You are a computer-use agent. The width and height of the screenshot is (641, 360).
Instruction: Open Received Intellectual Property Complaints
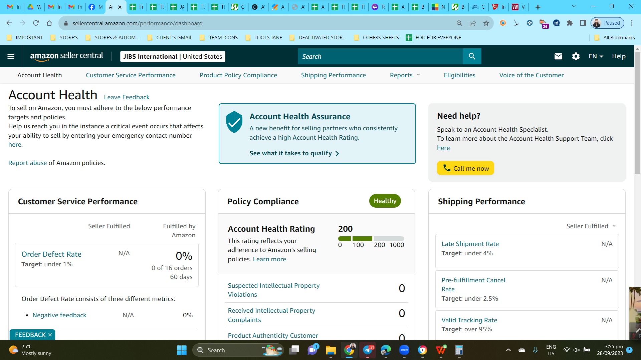point(271,315)
